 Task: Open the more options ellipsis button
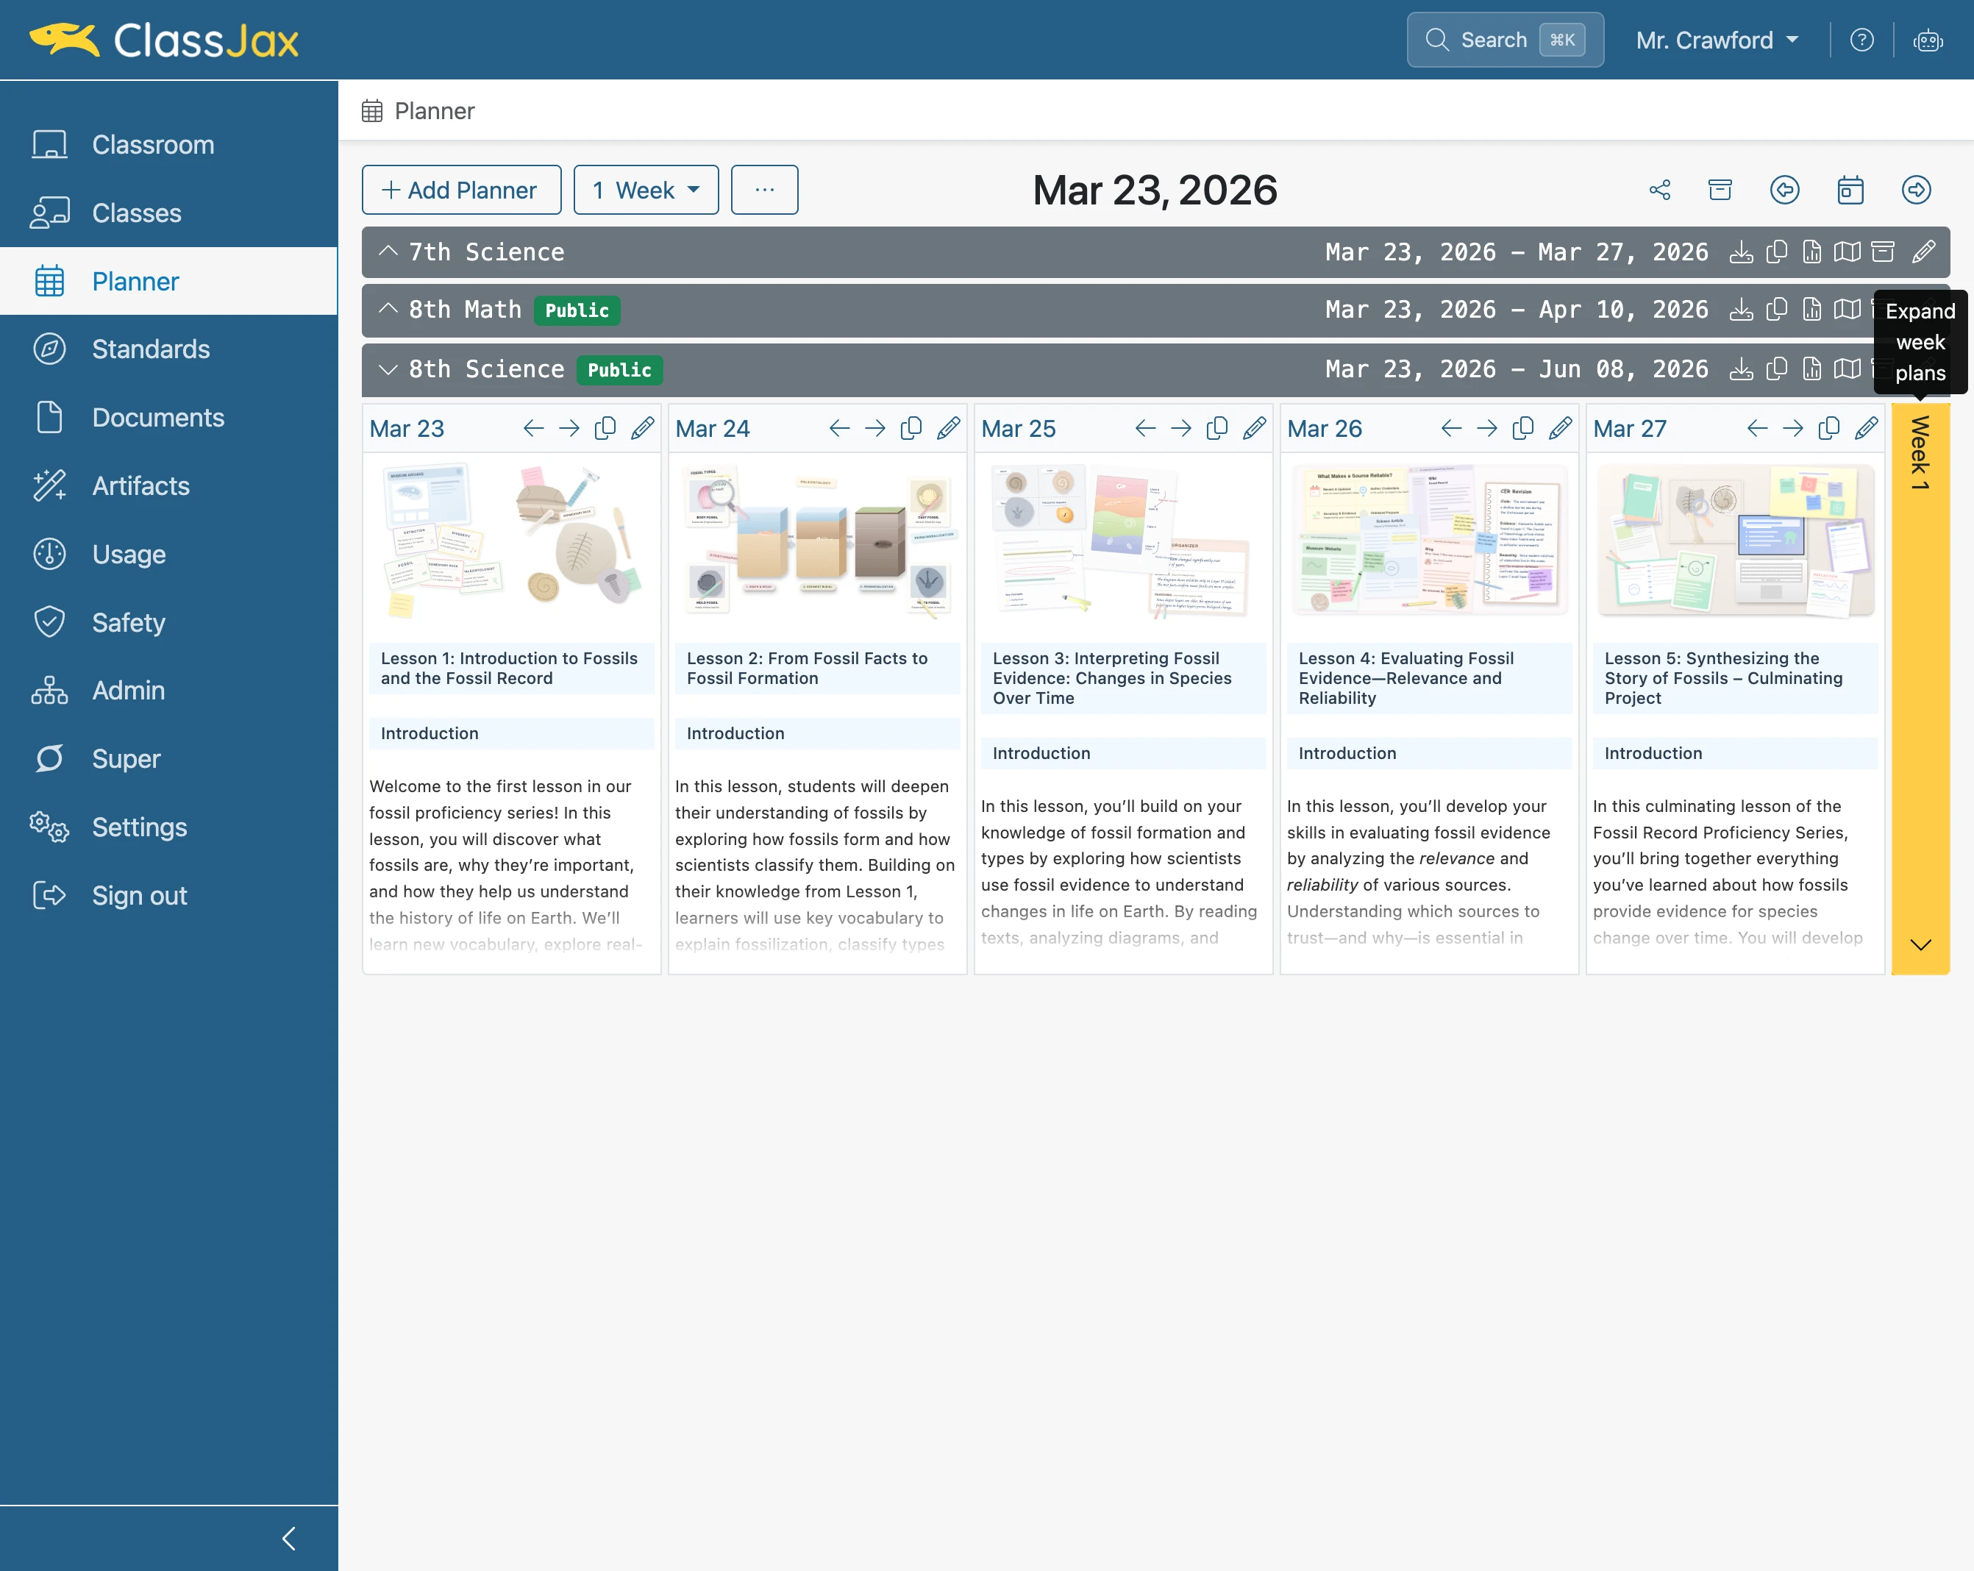(764, 190)
